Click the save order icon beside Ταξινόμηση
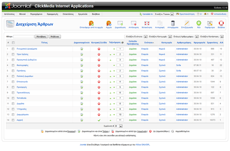Screen dimensions: 230x151 click(123, 43)
